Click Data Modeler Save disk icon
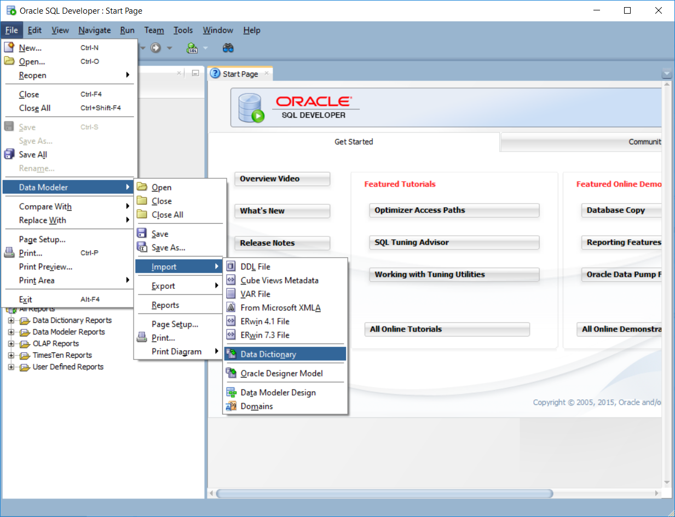The image size is (675, 517). (142, 233)
